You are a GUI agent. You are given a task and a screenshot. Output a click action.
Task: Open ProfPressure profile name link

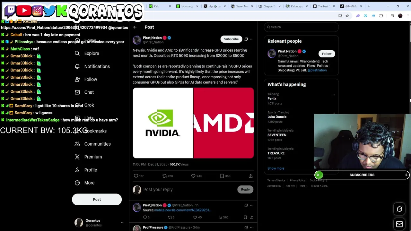pyautogui.click(x=153, y=227)
